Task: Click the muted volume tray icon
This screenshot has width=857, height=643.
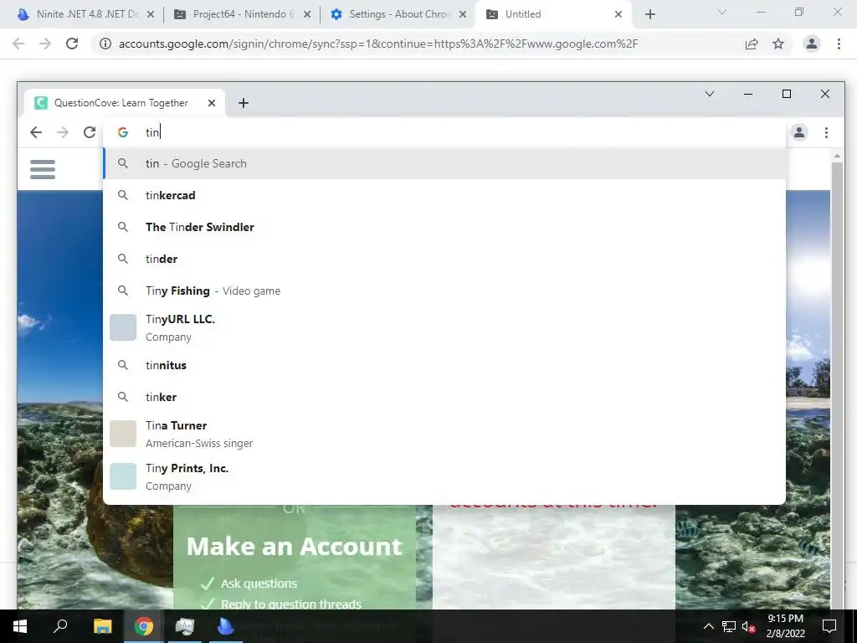Action: tap(748, 626)
